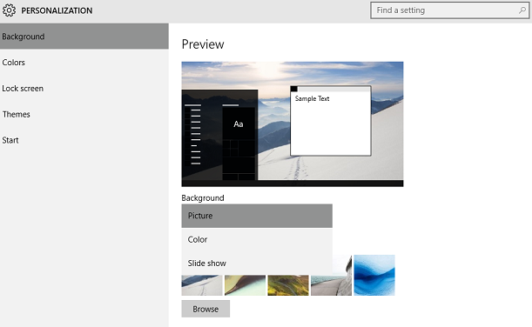
Task: Open the Colors settings page
Action: click(84, 63)
